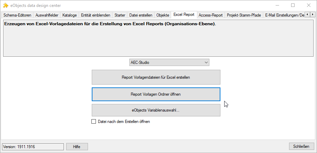Viewport: 317px width, 153px height.
Task: Select the Objekte tab
Action: click(x=163, y=15)
